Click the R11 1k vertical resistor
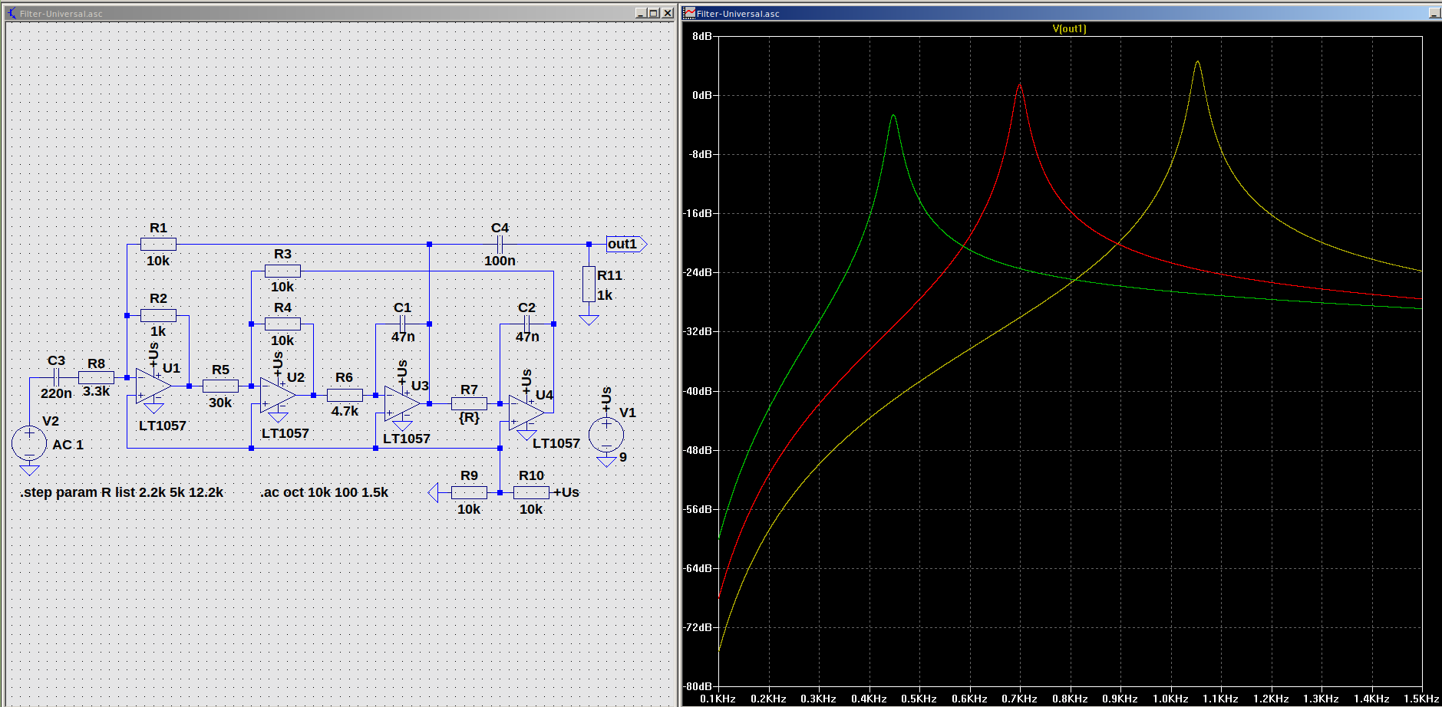 (589, 284)
